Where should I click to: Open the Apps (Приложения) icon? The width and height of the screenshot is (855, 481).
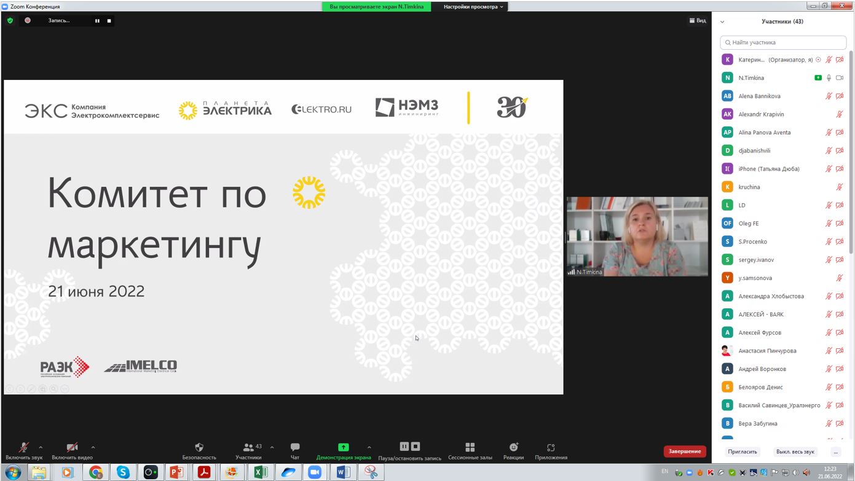point(551,448)
